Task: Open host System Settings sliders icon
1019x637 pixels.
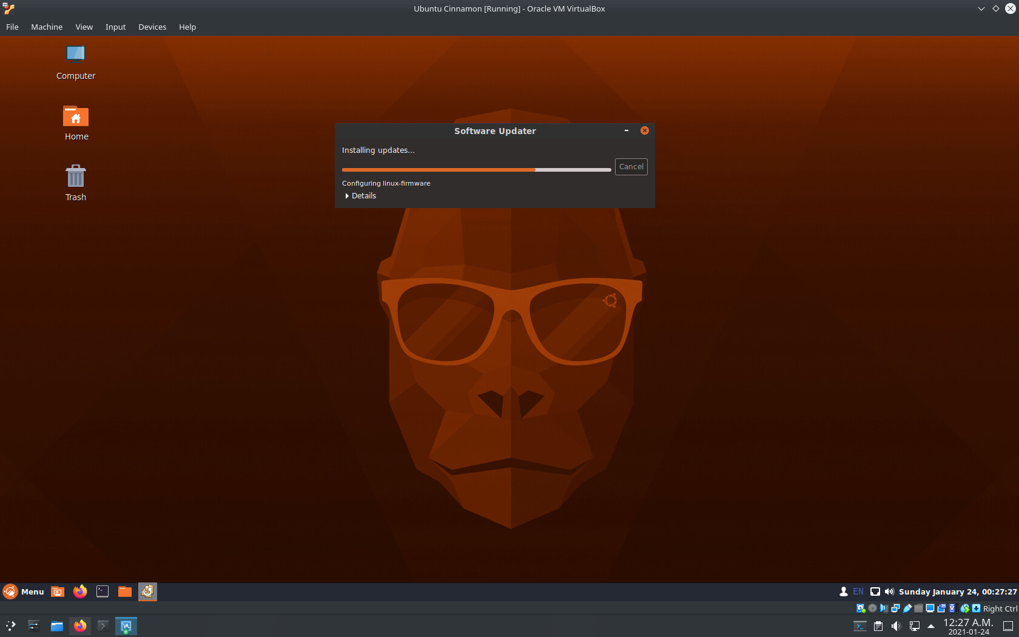Action: [x=33, y=625]
